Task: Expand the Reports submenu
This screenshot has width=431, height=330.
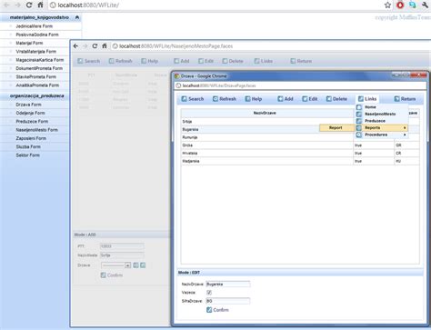Action: tap(382, 128)
